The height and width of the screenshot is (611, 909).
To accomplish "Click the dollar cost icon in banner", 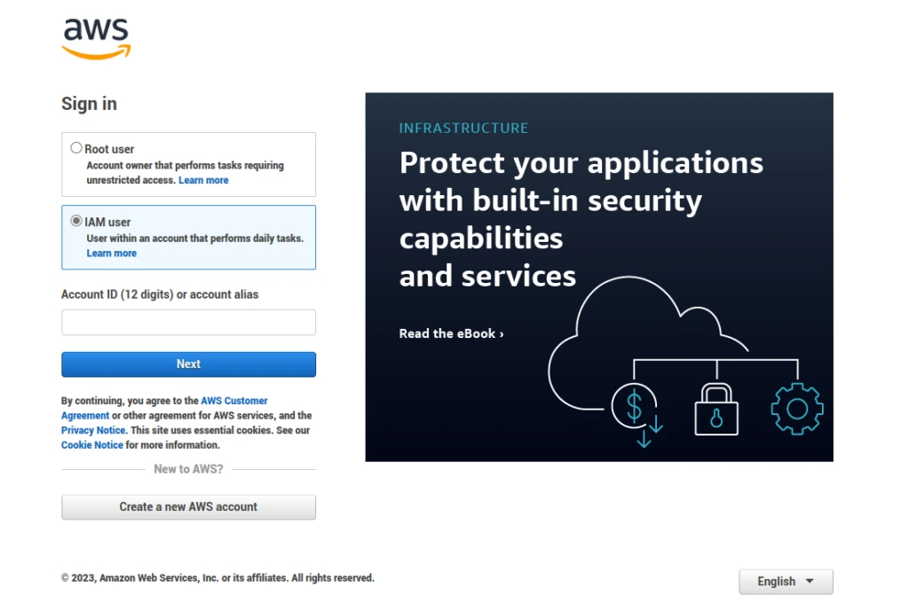I will [x=637, y=415].
